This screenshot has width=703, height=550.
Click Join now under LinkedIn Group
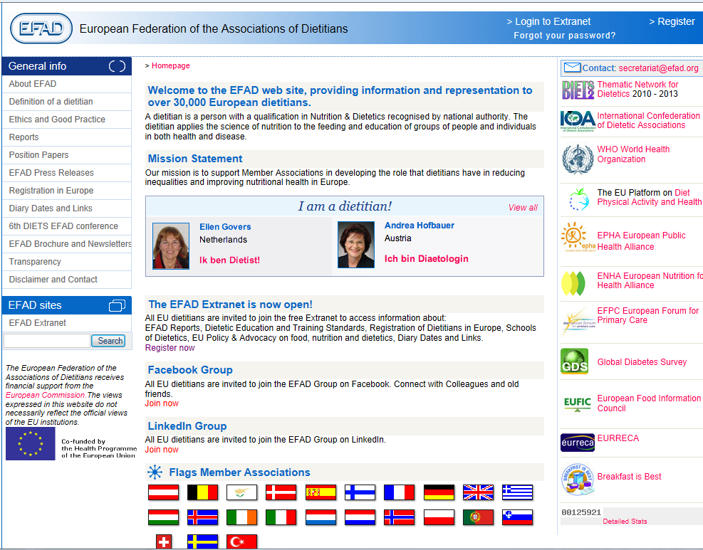pos(162,450)
